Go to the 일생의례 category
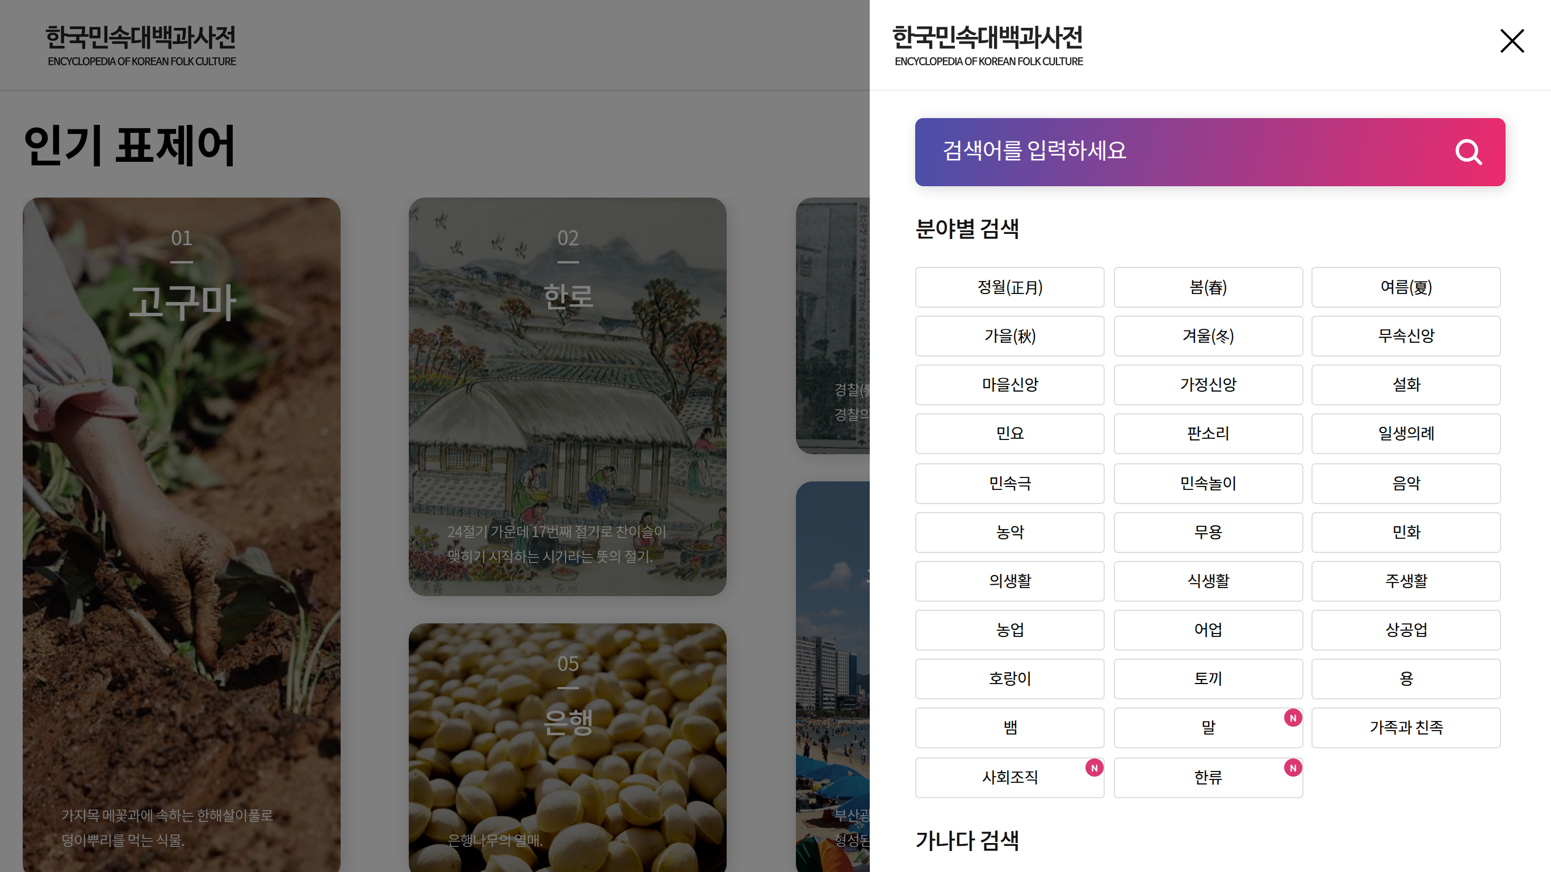This screenshot has height=872, width=1551. 1406,434
